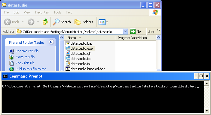Click the Copy this file link
The height and width of the screenshot is (115, 211).
coord(25,63)
